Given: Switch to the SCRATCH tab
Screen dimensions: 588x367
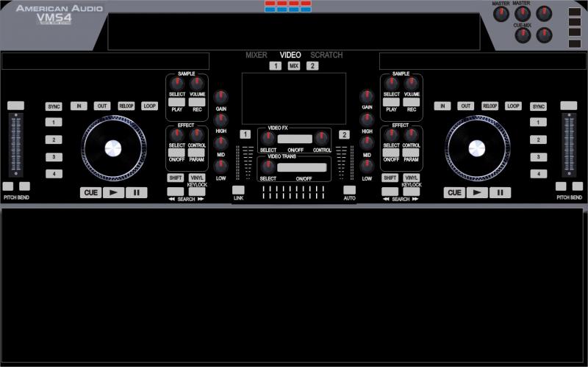Looking at the screenshot, I should (326, 55).
